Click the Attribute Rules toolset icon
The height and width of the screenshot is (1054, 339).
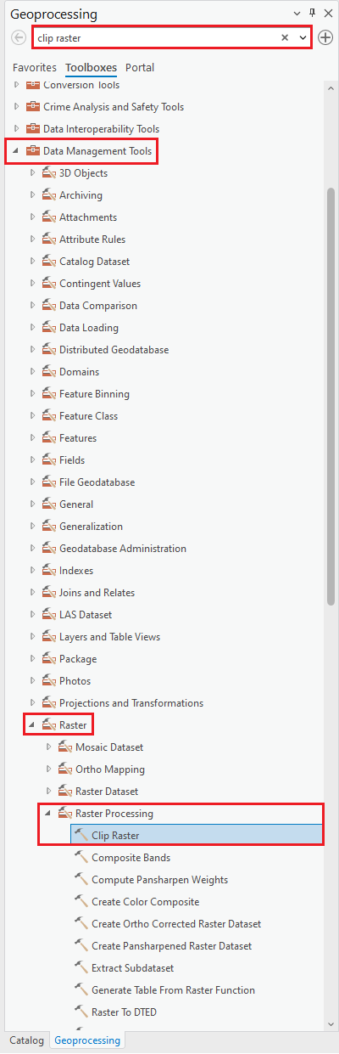(x=49, y=240)
